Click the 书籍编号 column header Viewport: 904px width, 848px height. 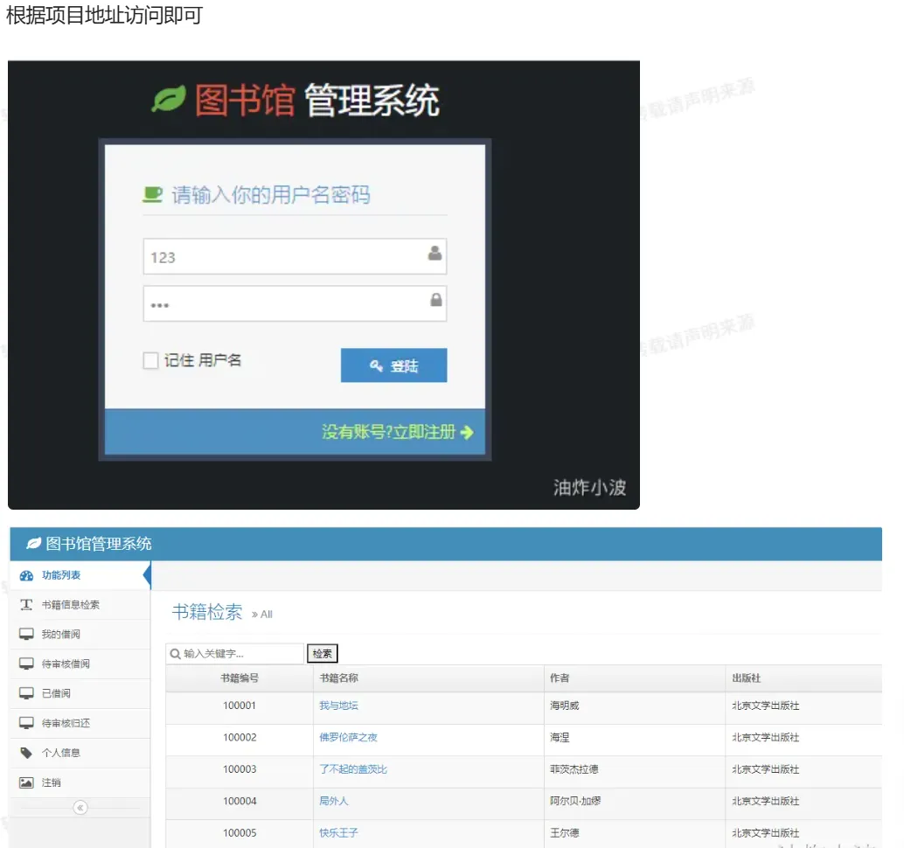[x=240, y=678]
